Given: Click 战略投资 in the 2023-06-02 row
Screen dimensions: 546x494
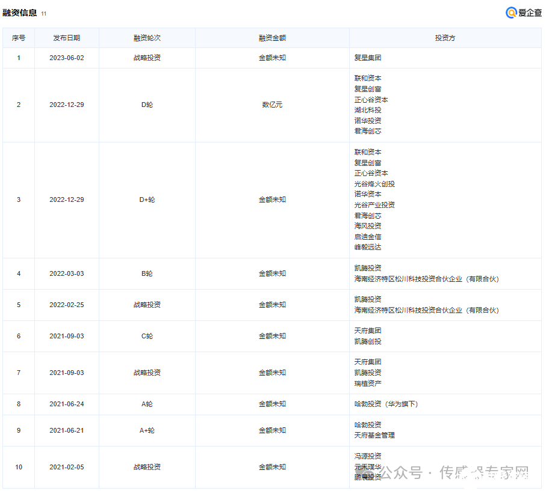Looking at the screenshot, I should [x=147, y=58].
